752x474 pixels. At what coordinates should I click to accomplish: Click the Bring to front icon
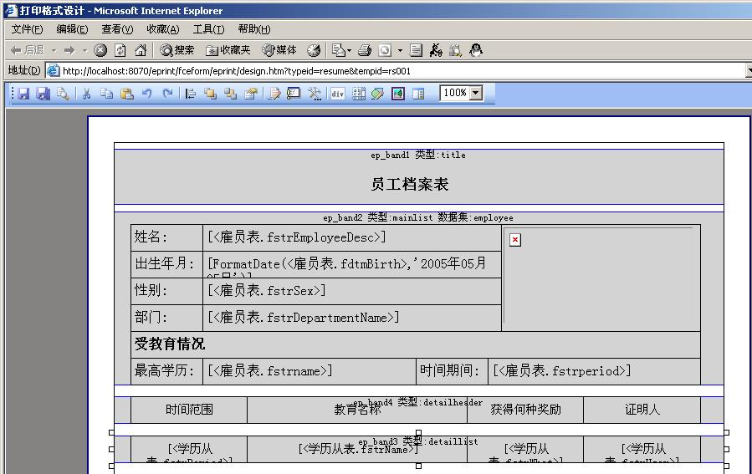point(210,94)
